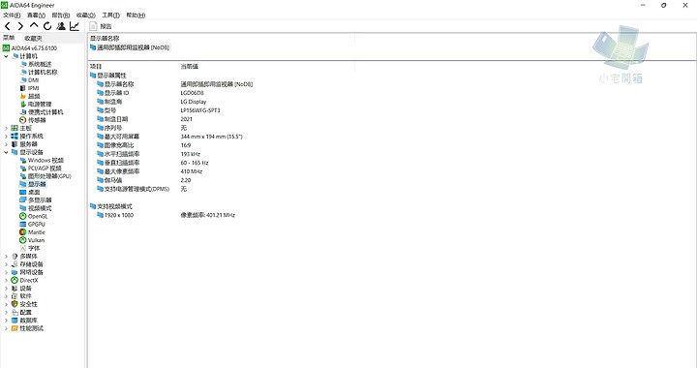697x368 pixels.
Task: Select the 数据库 database tree item
Action: pyautogui.click(x=28, y=320)
